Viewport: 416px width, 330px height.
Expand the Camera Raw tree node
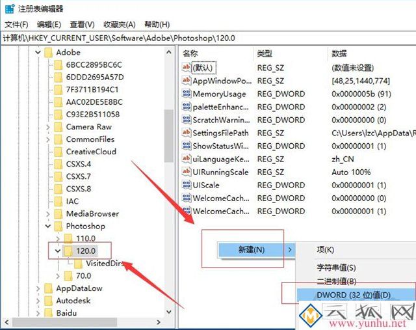point(48,127)
